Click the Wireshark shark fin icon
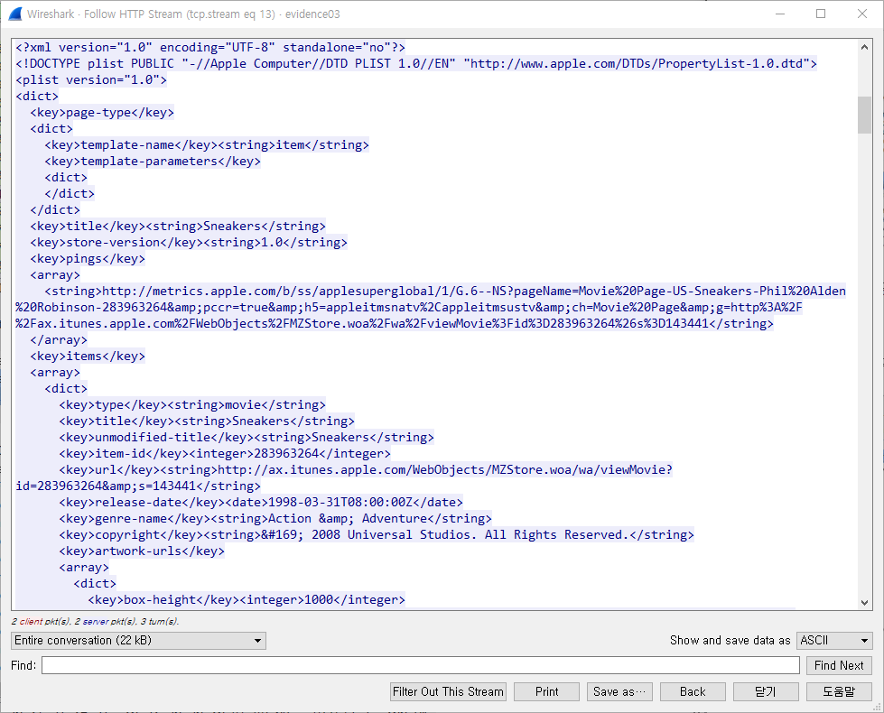The width and height of the screenshot is (884, 713). tap(14, 14)
